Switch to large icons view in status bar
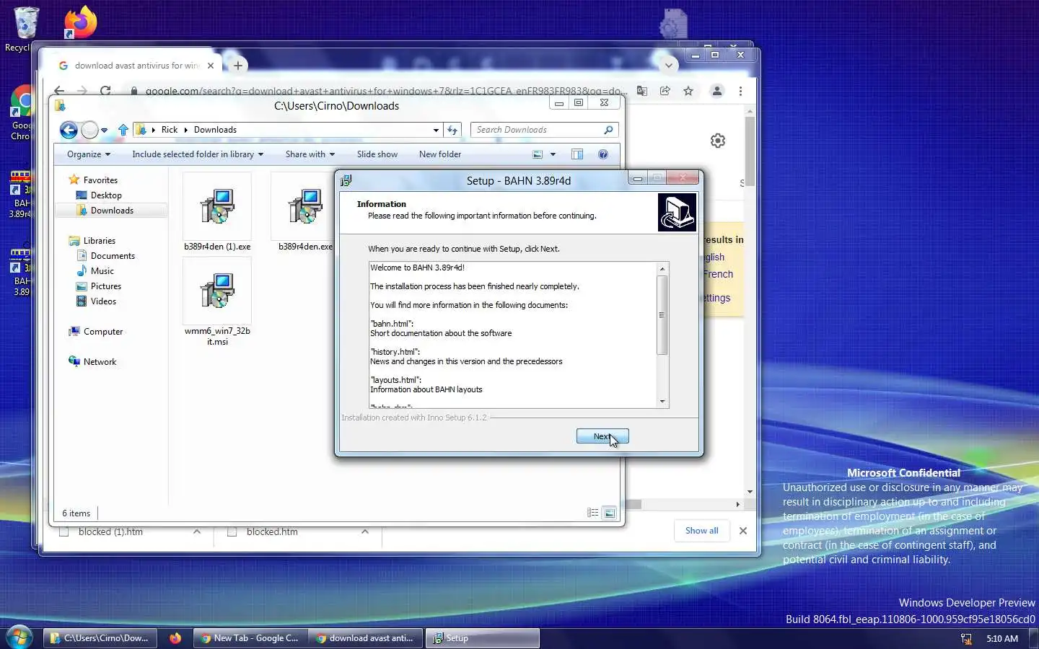The width and height of the screenshot is (1039, 649). coord(610,513)
